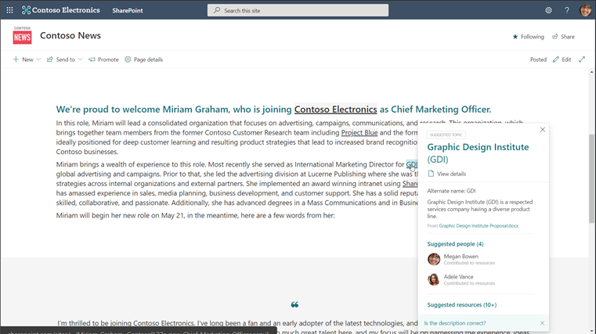The image size is (596, 334).
Task: Click the GDI highlighted topic link
Action: (412, 164)
